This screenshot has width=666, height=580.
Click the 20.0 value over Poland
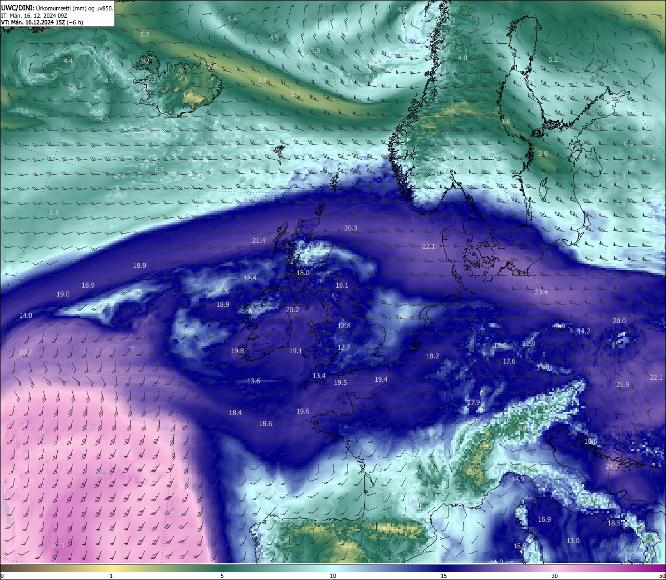pyautogui.click(x=619, y=320)
